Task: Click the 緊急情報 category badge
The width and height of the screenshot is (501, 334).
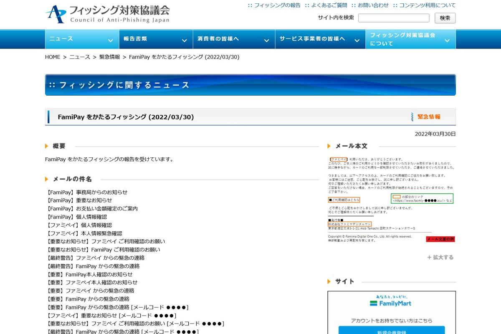Action: point(426,116)
